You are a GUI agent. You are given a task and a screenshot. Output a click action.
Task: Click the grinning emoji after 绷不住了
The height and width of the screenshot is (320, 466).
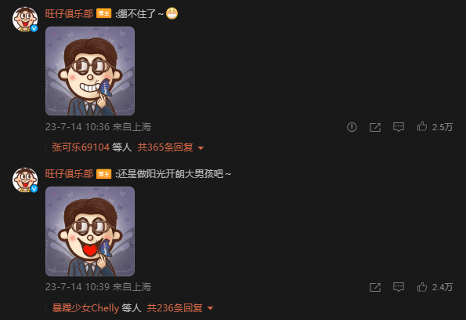coord(172,13)
